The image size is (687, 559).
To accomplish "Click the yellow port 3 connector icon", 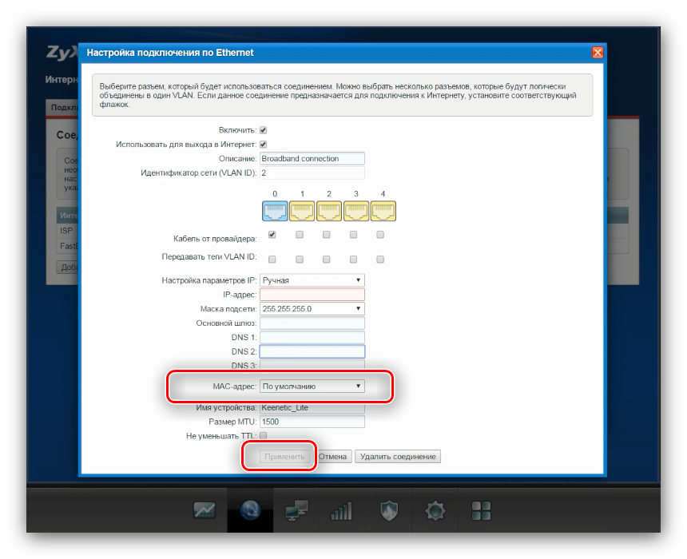I will 355,211.
